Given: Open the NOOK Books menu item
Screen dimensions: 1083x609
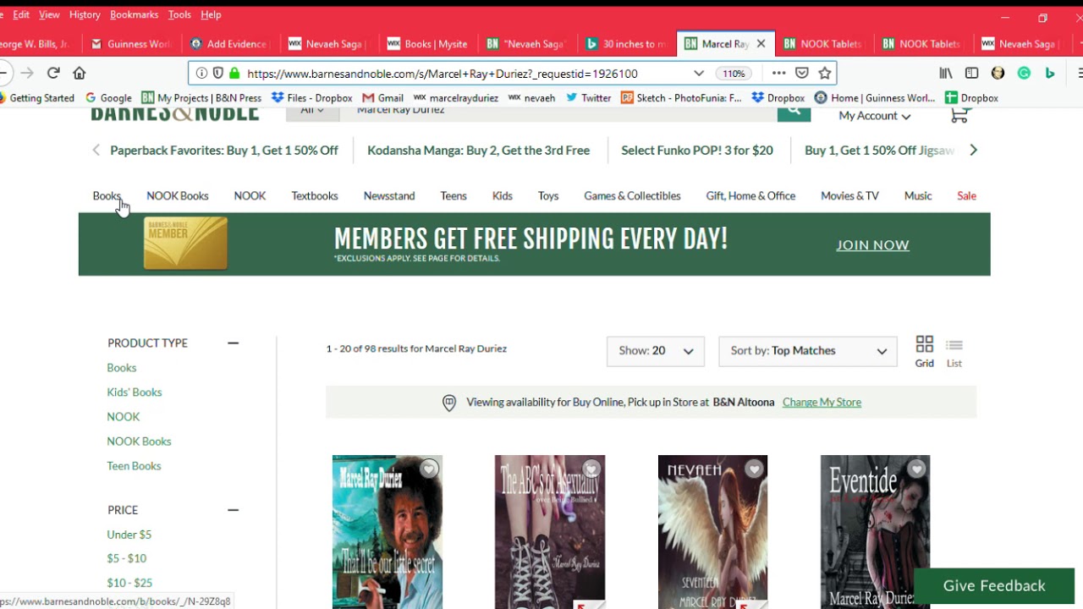Looking at the screenshot, I should click(x=178, y=195).
